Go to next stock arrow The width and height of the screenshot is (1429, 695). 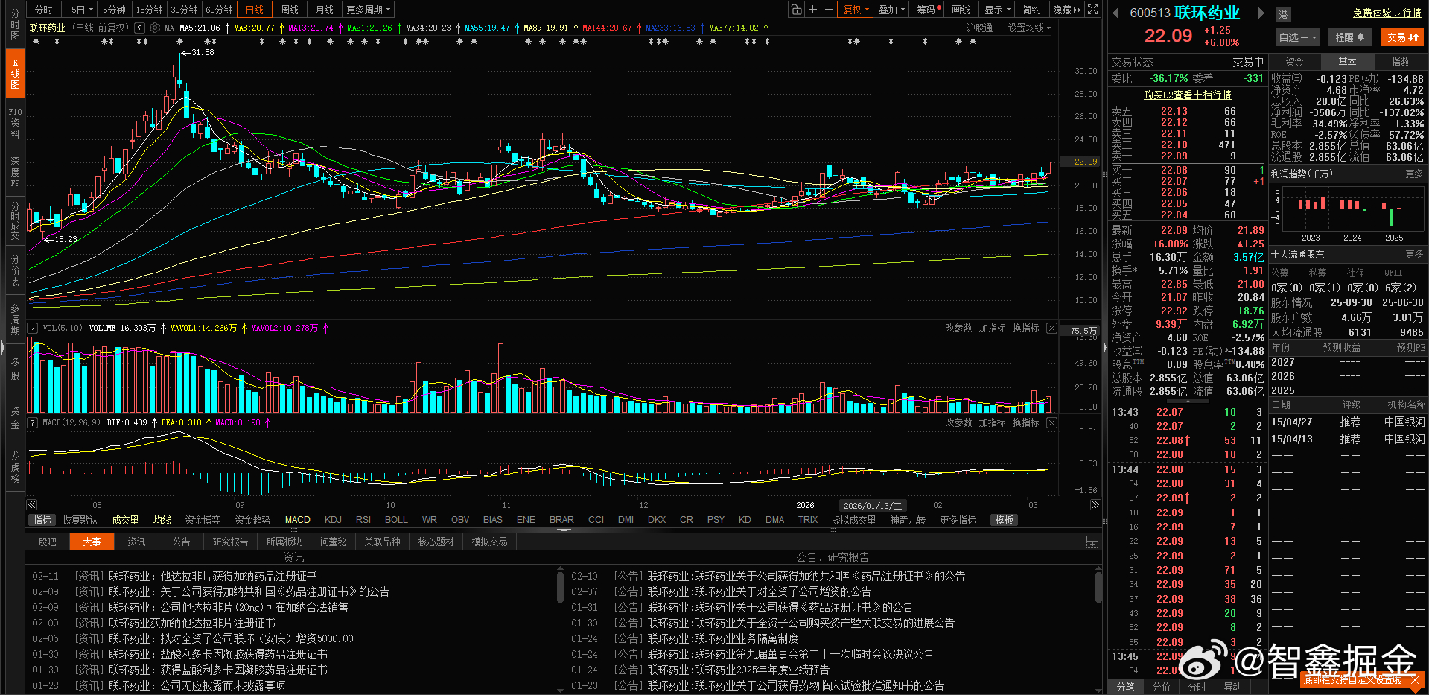pyautogui.click(x=1261, y=13)
